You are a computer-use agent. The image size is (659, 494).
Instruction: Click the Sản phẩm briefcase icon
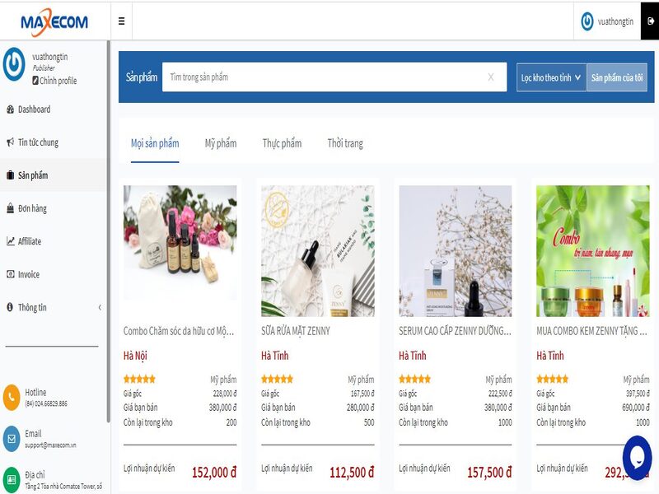(x=11, y=175)
